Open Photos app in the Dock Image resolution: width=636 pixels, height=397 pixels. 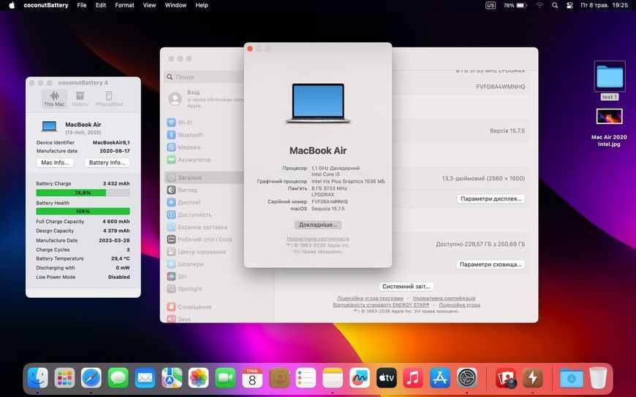198,378
